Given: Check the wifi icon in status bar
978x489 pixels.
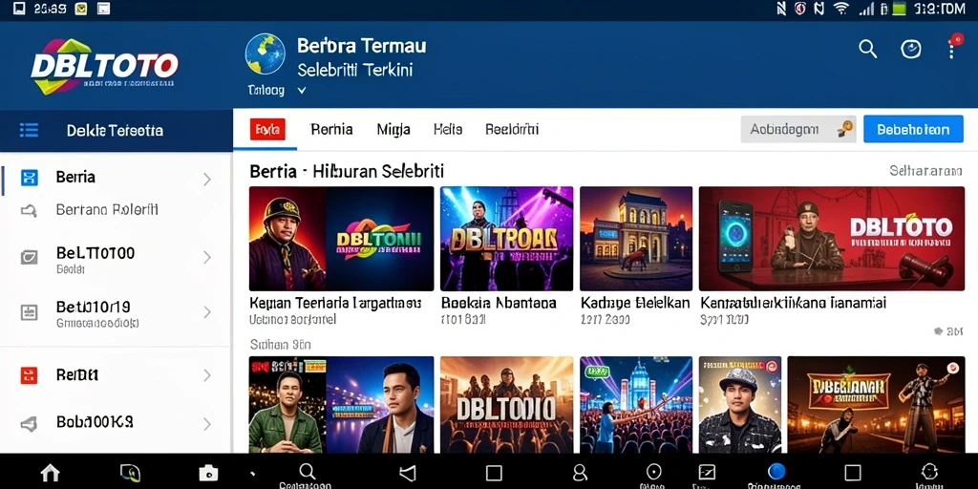Looking at the screenshot, I should [x=841, y=9].
